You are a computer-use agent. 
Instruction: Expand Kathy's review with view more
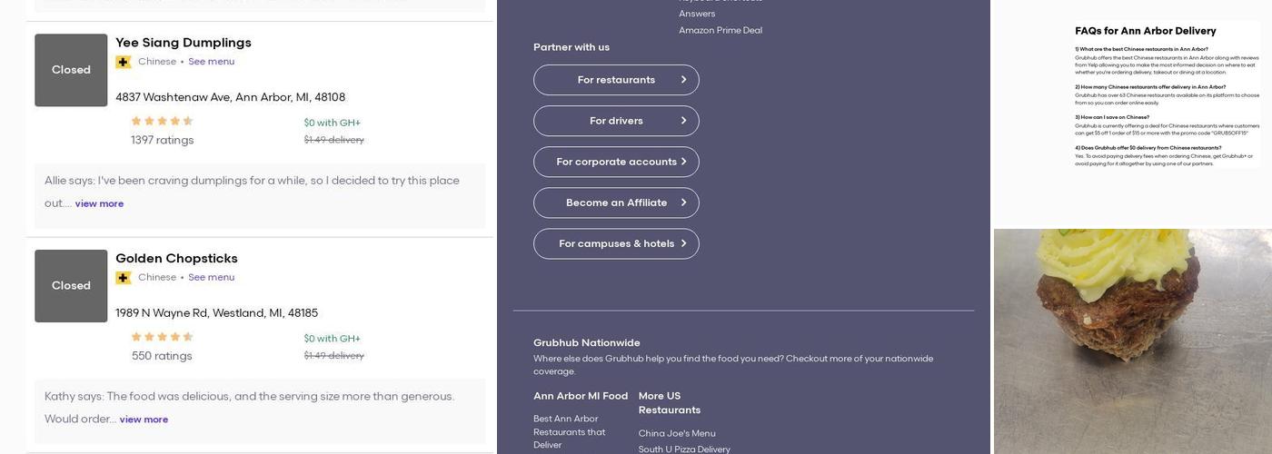tap(144, 419)
